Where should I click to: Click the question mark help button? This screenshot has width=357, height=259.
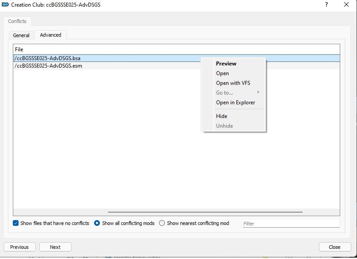[327, 4]
